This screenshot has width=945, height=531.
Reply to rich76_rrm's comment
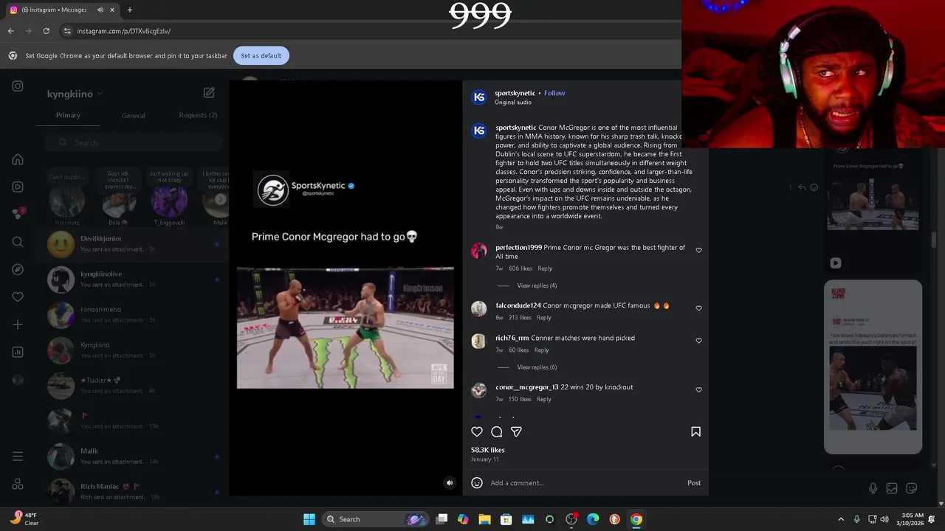click(541, 350)
